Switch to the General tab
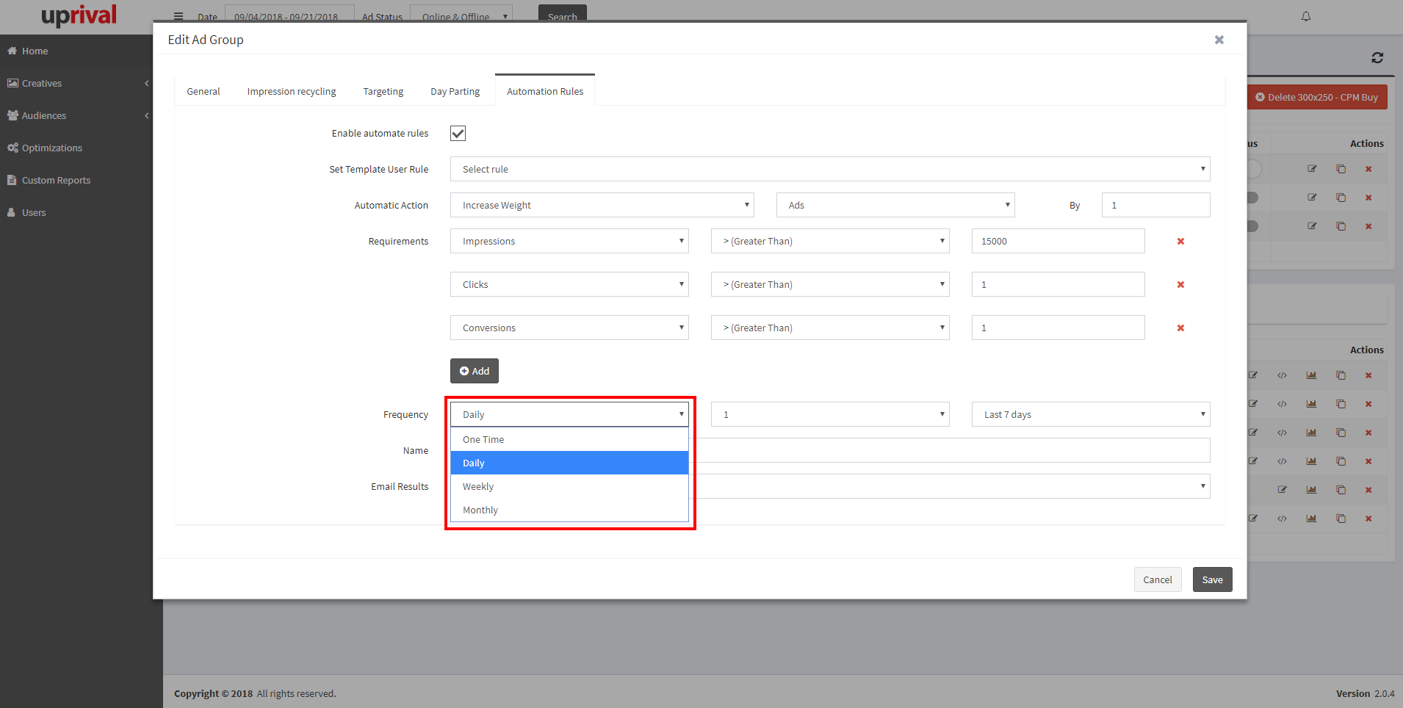 pyautogui.click(x=203, y=91)
